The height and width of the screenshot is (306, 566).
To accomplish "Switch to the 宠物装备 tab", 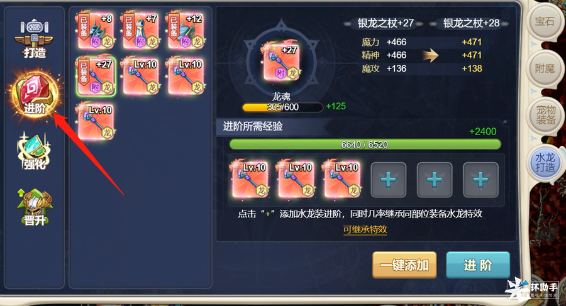I will click(x=545, y=115).
